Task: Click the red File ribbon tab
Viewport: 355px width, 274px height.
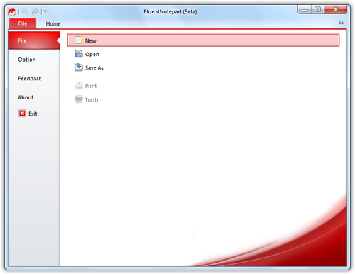Action: pyautogui.click(x=23, y=23)
